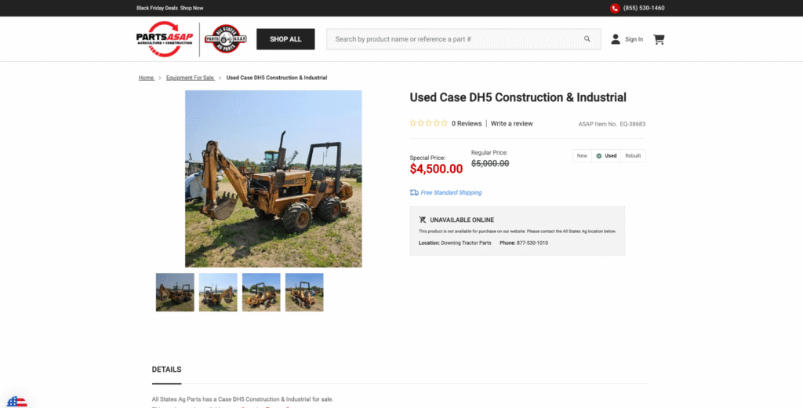Click the All States Ag Parts logo
This screenshot has width=803, height=408.
pos(225,39)
